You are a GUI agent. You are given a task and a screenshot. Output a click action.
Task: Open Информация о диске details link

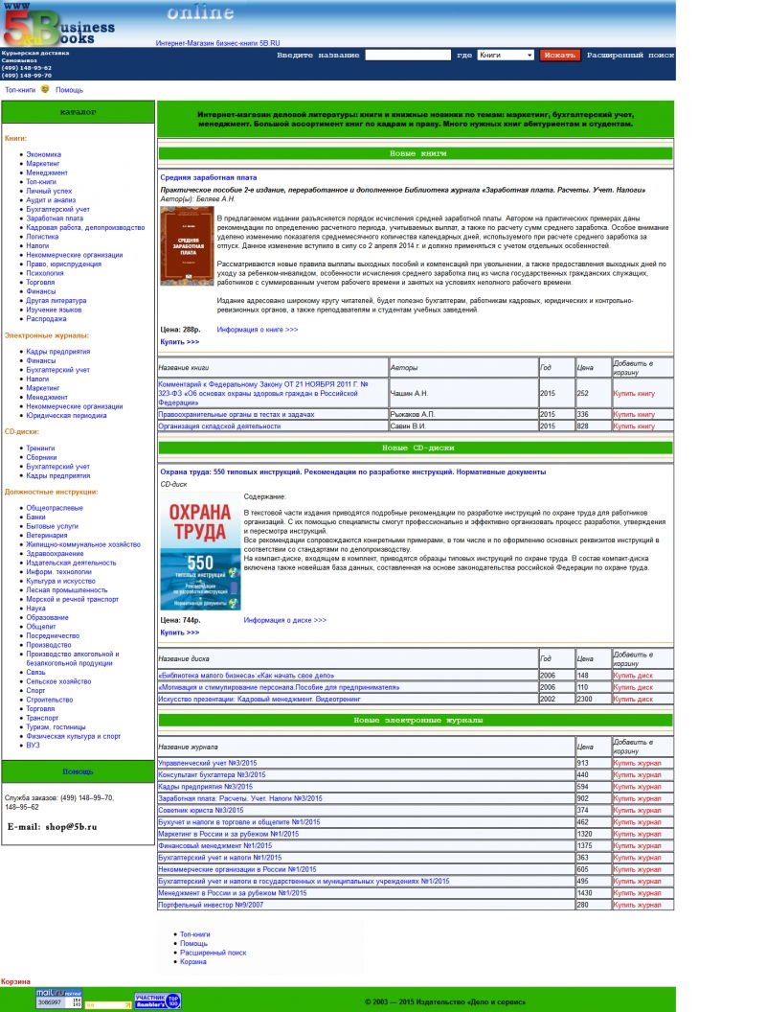(x=285, y=620)
